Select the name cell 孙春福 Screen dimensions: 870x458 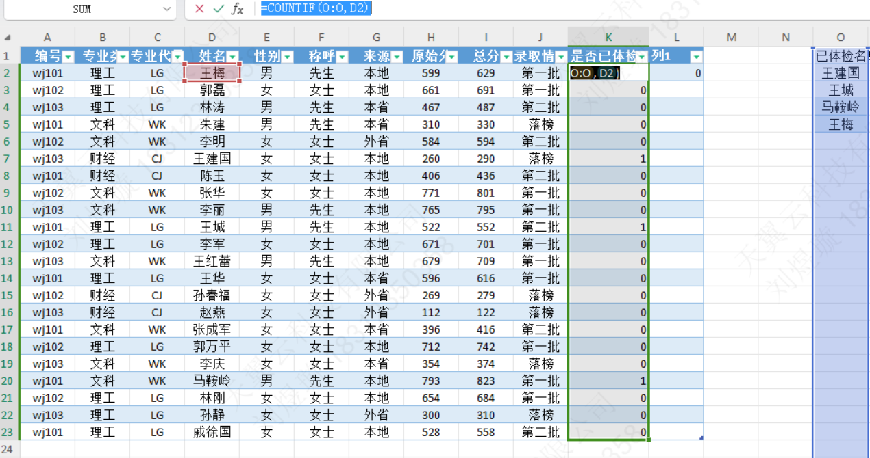click(x=212, y=295)
